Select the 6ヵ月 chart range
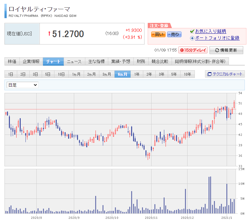The image size is (248, 222). [x=123, y=74]
